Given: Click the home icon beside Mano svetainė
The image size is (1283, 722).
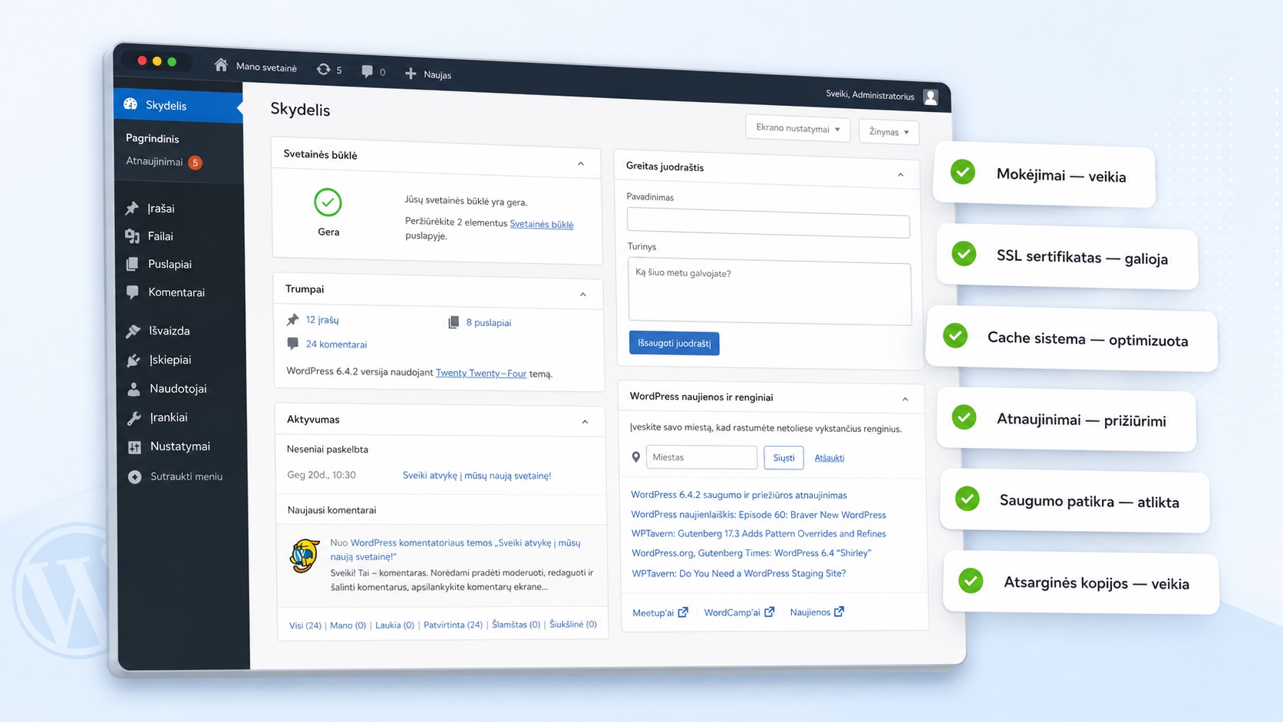Looking at the screenshot, I should click(x=221, y=65).
